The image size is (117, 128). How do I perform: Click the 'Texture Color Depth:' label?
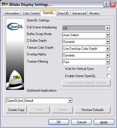coord(40,48)
